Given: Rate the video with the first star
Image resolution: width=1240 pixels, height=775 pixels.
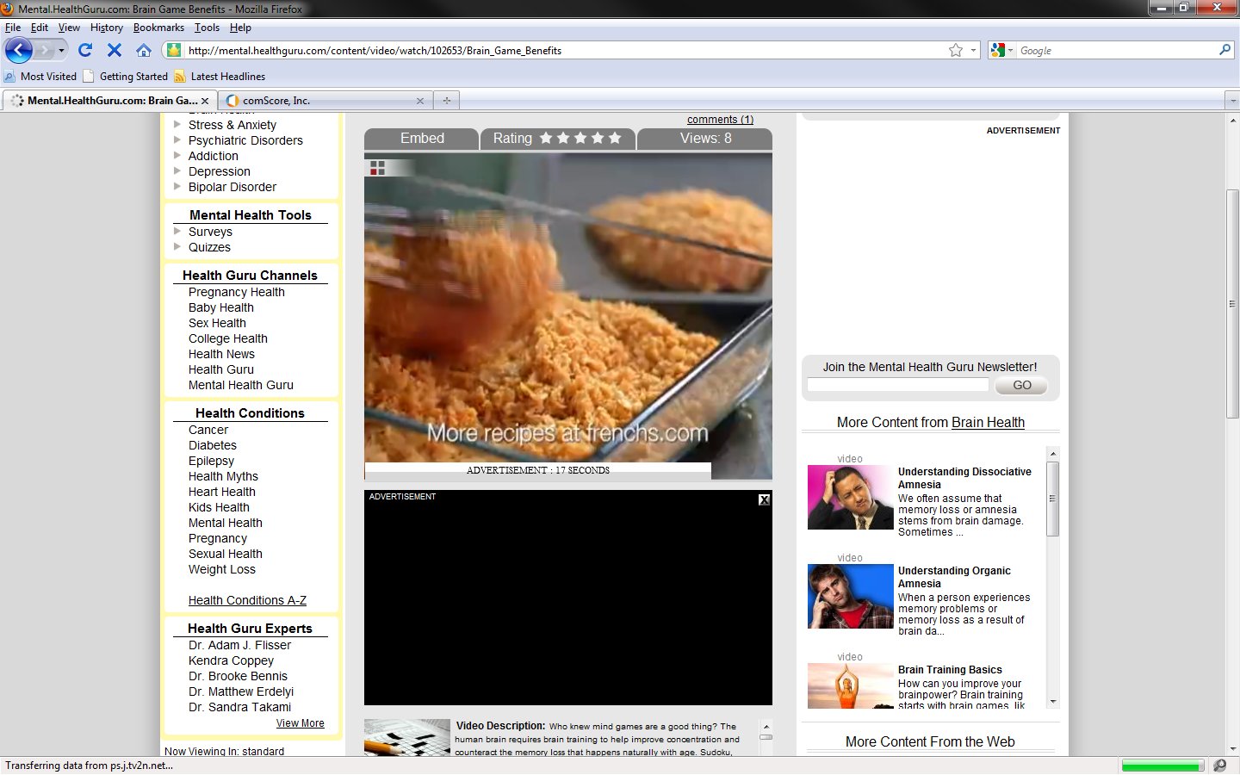Looking at the screenshot, I should point(546,138).
